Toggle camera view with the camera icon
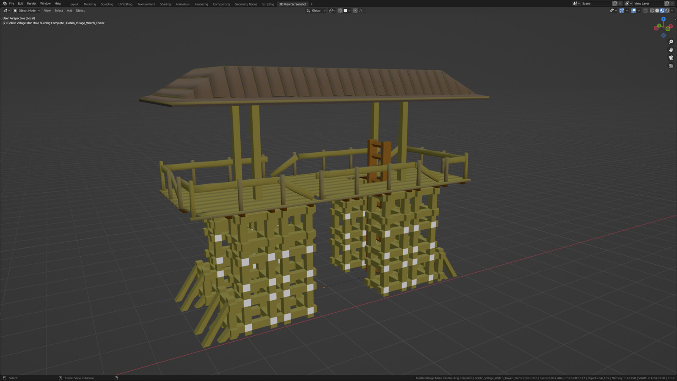Screen dimensions: 677x381 [x=671, y=58]
